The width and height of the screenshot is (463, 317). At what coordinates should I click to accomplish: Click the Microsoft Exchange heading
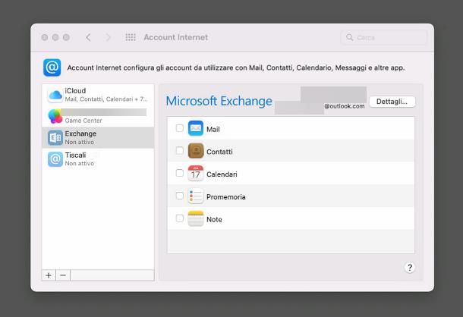[219, 101]
